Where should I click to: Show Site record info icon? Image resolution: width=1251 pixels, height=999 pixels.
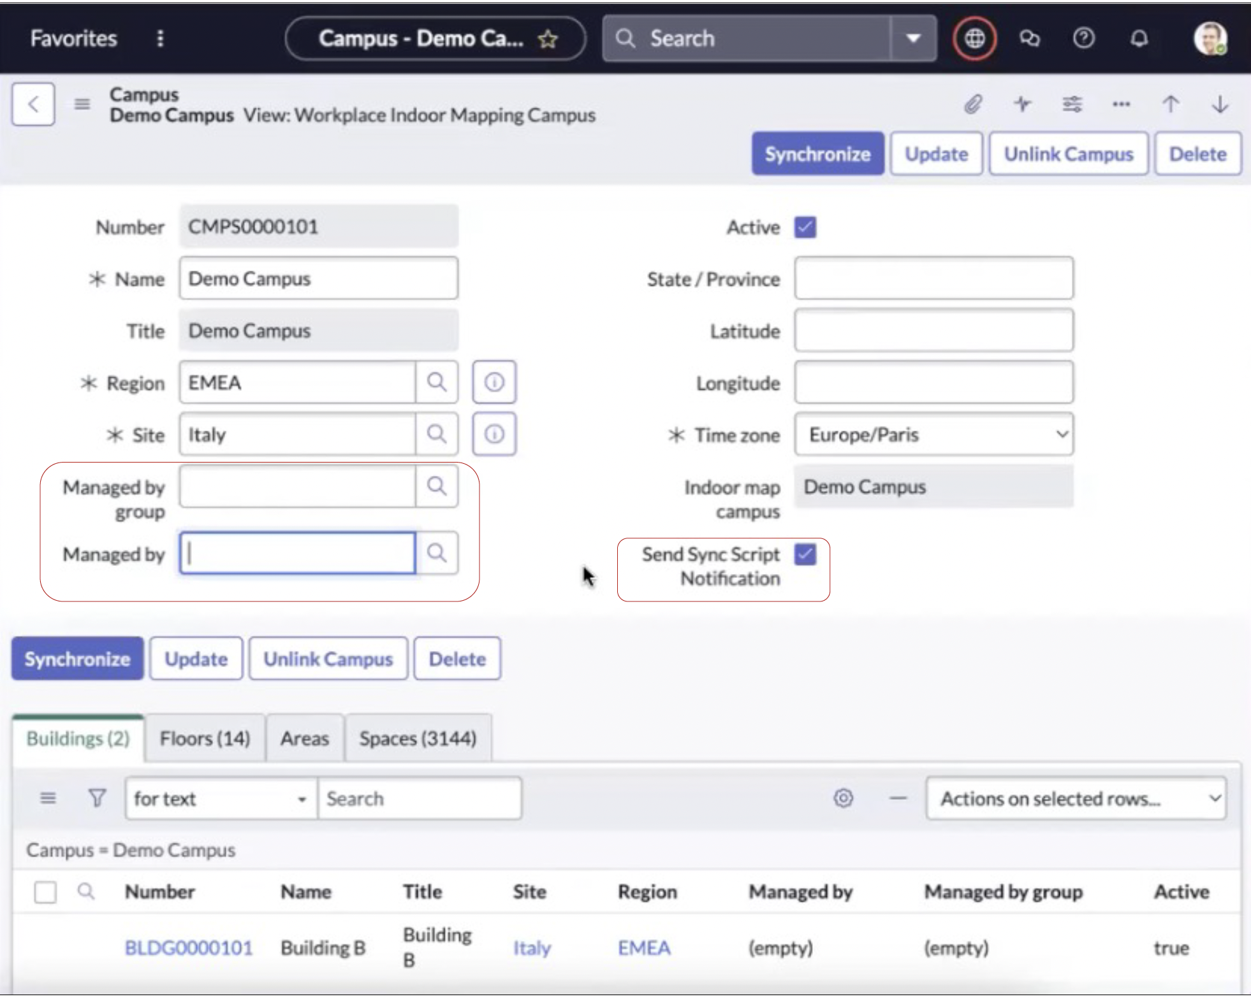pyautogui.click(x=494, y=435)
